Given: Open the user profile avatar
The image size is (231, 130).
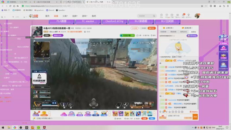Looking at the screenshot, I should click(x=197, y=16).
